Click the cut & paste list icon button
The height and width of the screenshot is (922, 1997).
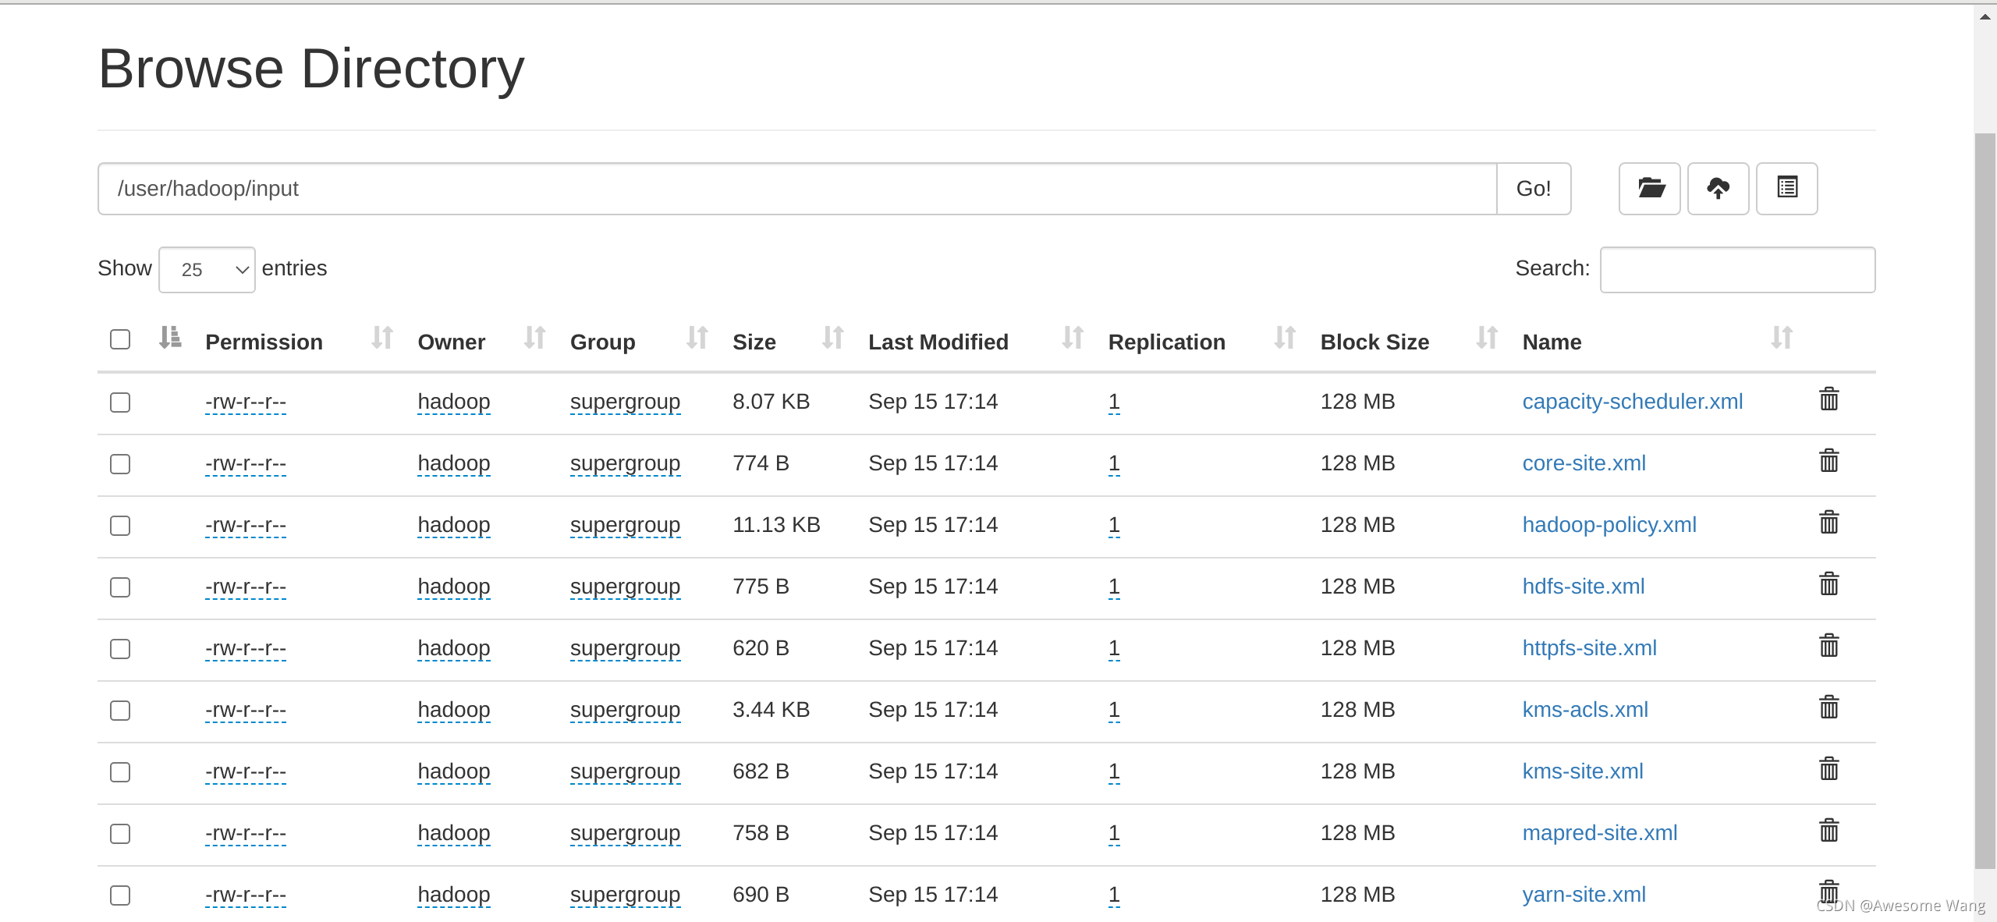pos(1786,188)
